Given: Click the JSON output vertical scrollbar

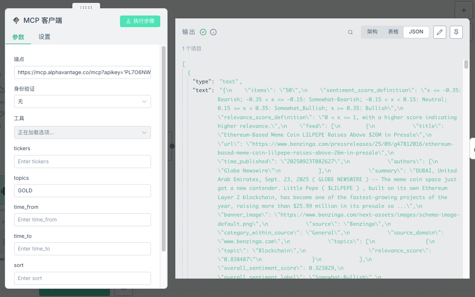Looking at the screenshot, I should 466,65.
